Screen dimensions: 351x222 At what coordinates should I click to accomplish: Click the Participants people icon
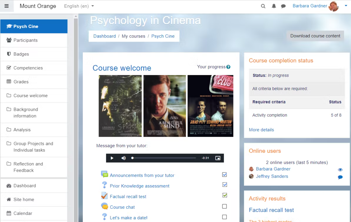coord(9,40)
